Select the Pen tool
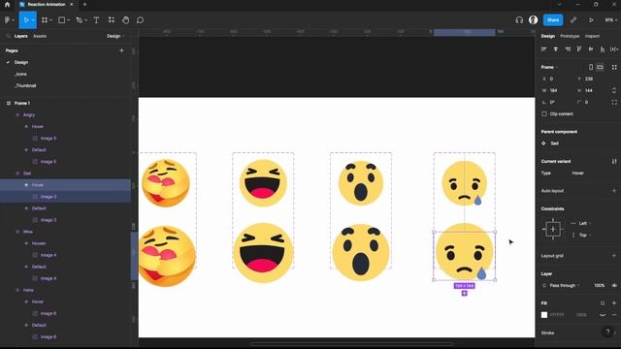 click(80, 20)
